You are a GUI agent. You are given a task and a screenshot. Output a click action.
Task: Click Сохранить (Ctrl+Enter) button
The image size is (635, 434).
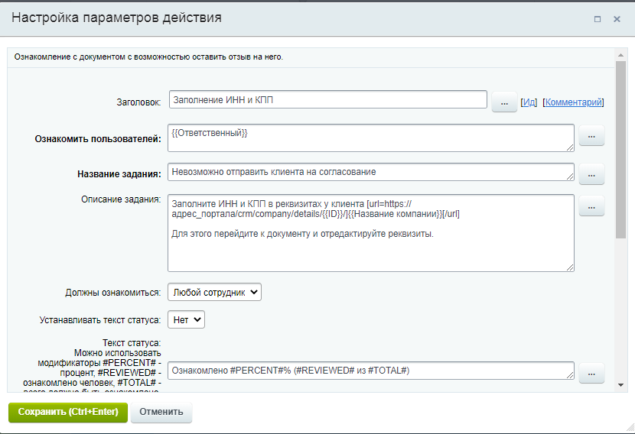[x=68, y=412]
